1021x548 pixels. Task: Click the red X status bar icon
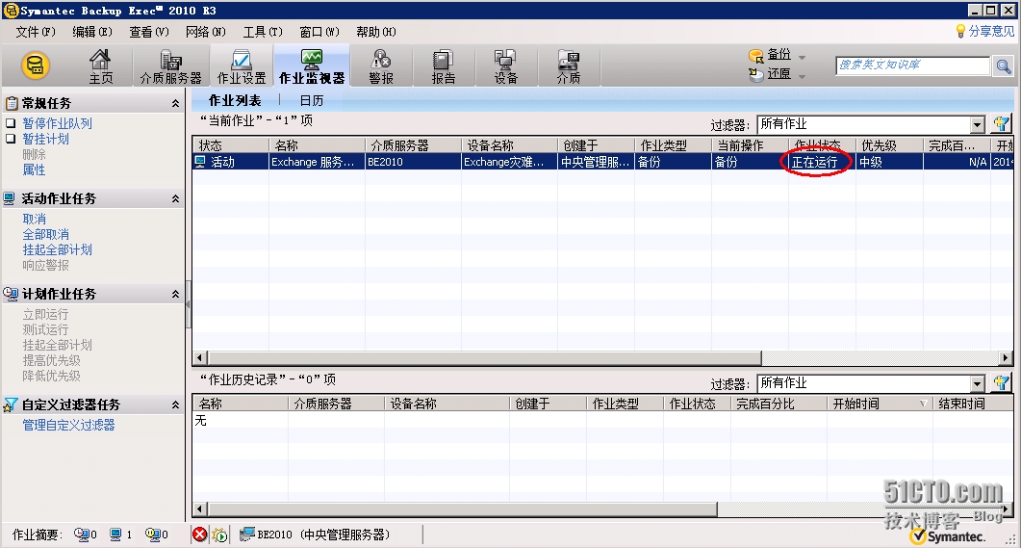tap(200, 535)
